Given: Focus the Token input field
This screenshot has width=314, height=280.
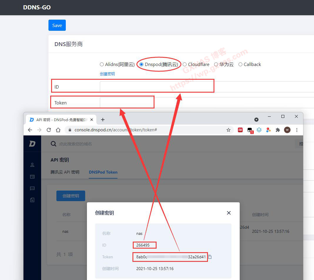Looking at the screenshot, I should [207, 103].
